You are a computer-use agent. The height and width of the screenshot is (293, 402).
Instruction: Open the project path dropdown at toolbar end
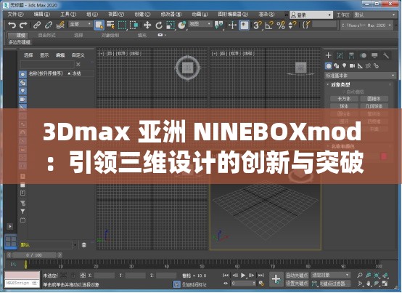tap(366, 25)
